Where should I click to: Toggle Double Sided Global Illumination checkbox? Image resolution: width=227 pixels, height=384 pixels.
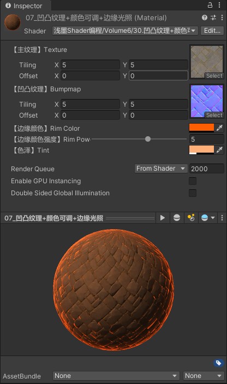click(193, 193)
